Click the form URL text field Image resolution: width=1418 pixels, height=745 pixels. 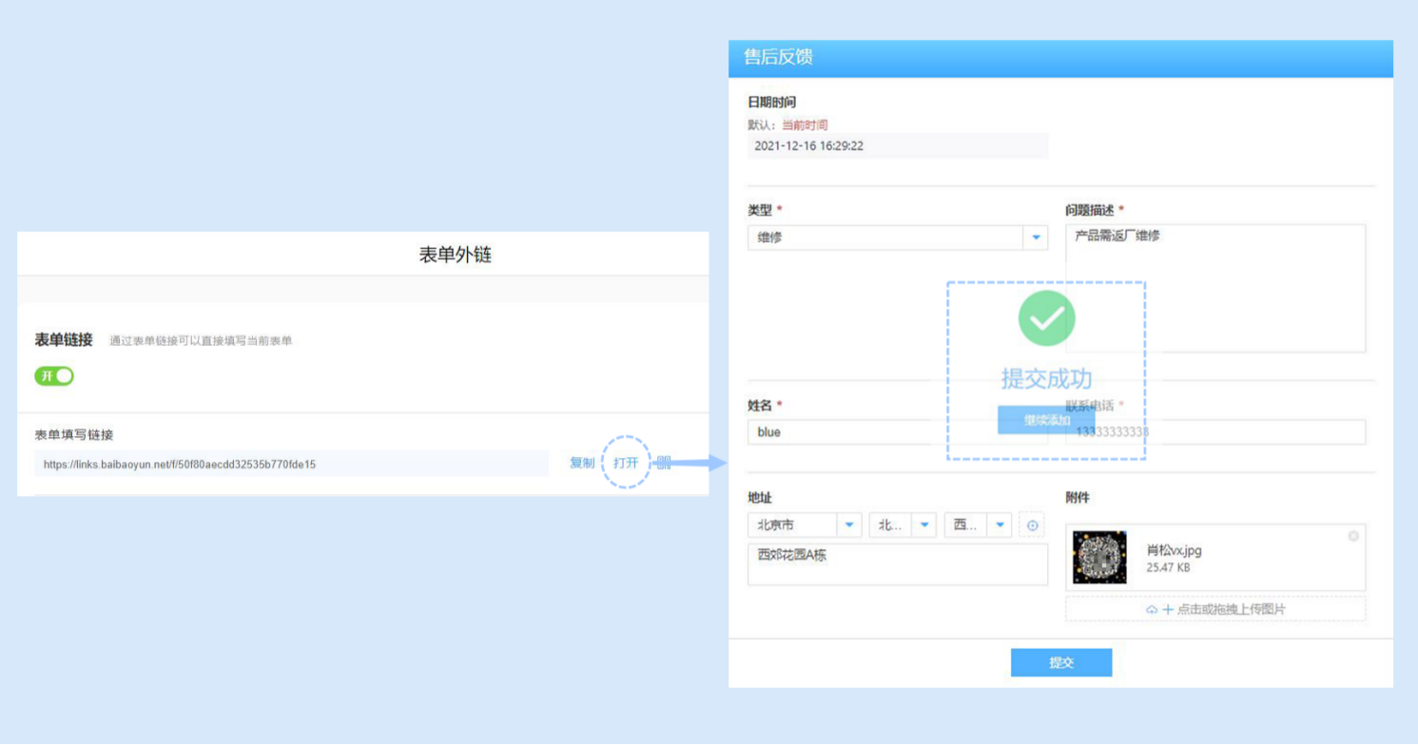point(291,464)
